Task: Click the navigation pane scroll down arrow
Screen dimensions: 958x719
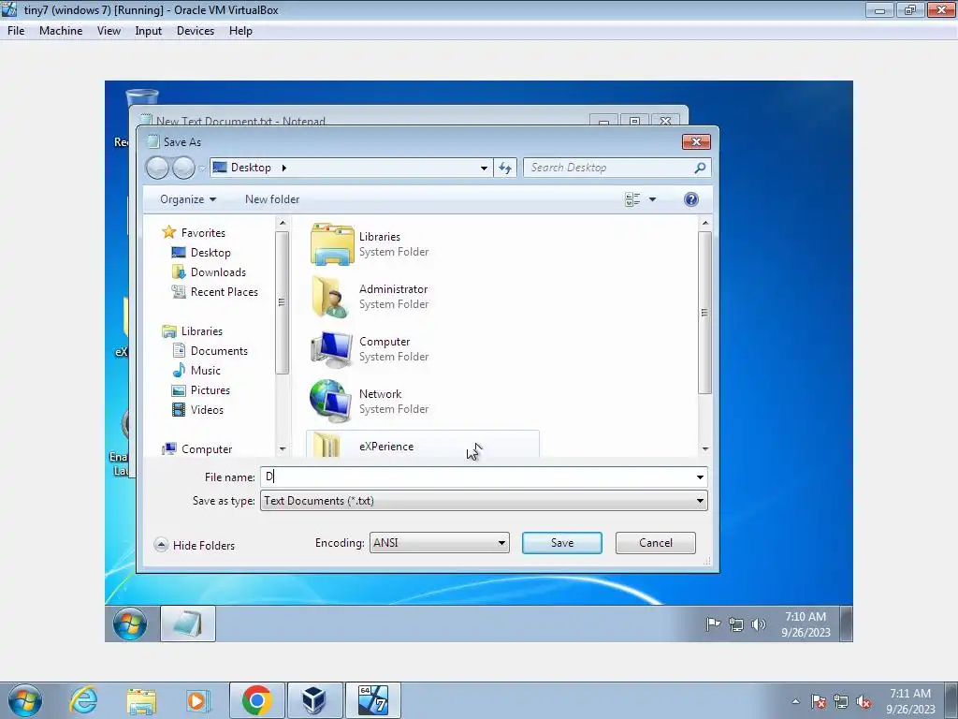Action: [283, 448]
